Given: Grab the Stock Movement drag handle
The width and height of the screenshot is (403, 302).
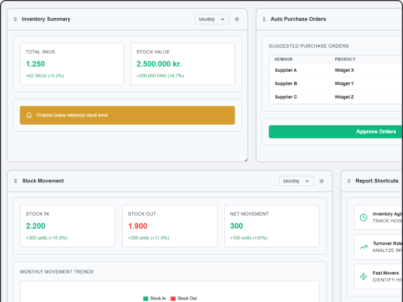Looking at the screenshot, I should 16,181.
